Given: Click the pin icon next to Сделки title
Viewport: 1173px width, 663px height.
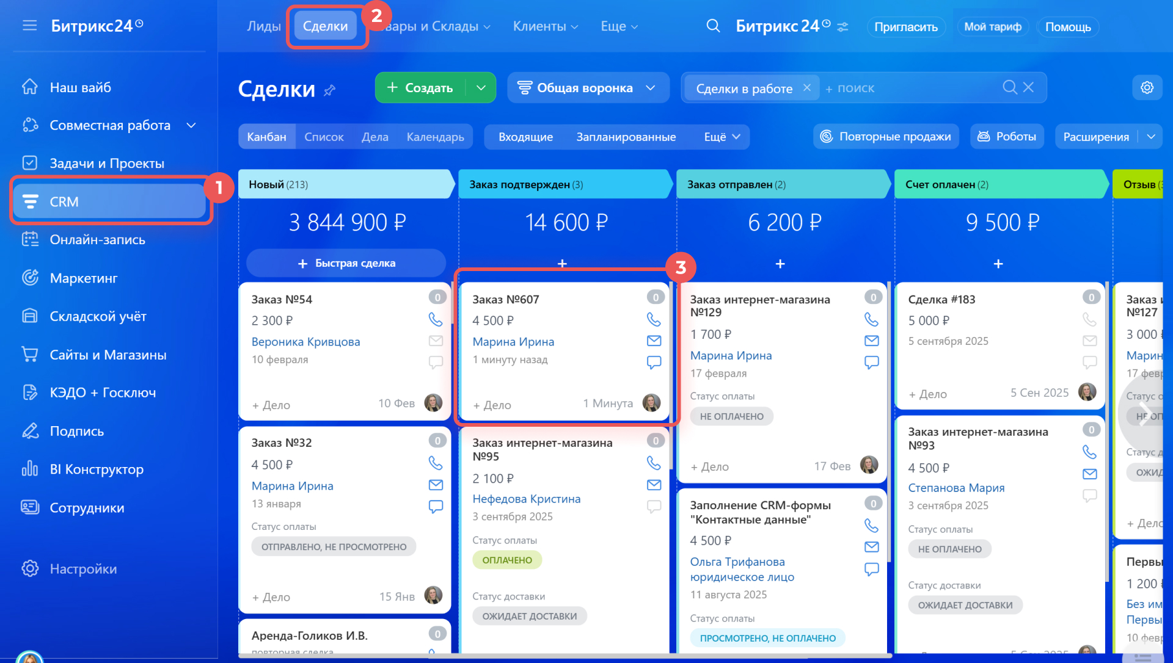Looking at the screenshot, I should pyautogui.click(x=330, y=90).
